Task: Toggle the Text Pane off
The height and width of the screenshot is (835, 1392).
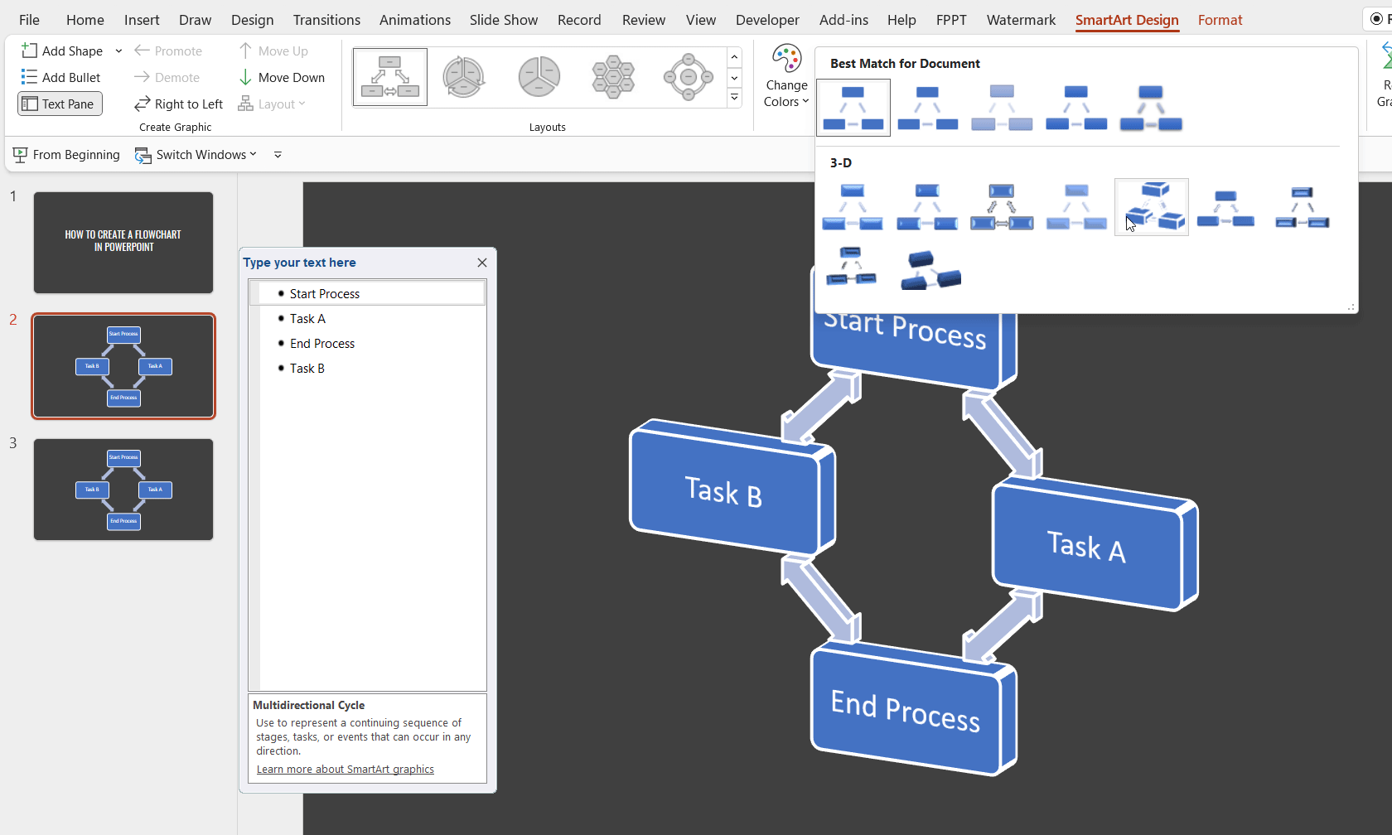Action: tap(59, 104)
